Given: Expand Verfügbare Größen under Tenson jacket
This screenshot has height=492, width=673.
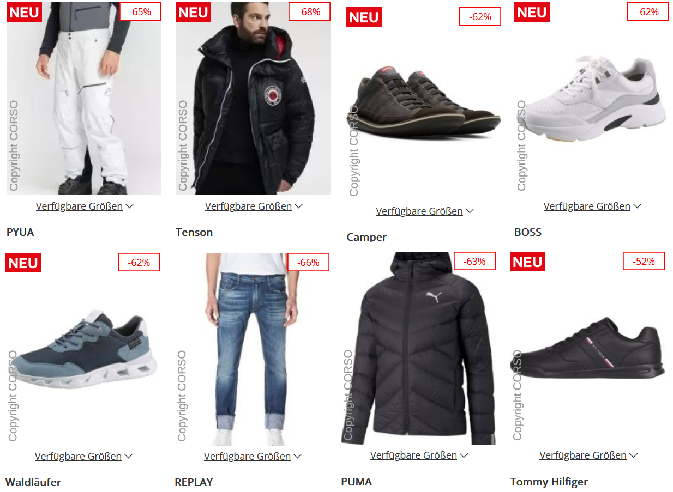Looking at the screenshot, I should (x=254, y=206).
